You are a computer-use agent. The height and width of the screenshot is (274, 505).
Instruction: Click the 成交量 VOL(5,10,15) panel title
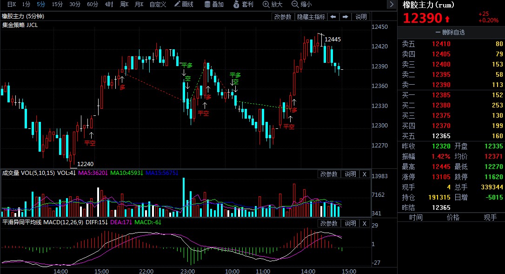(28, 173)
